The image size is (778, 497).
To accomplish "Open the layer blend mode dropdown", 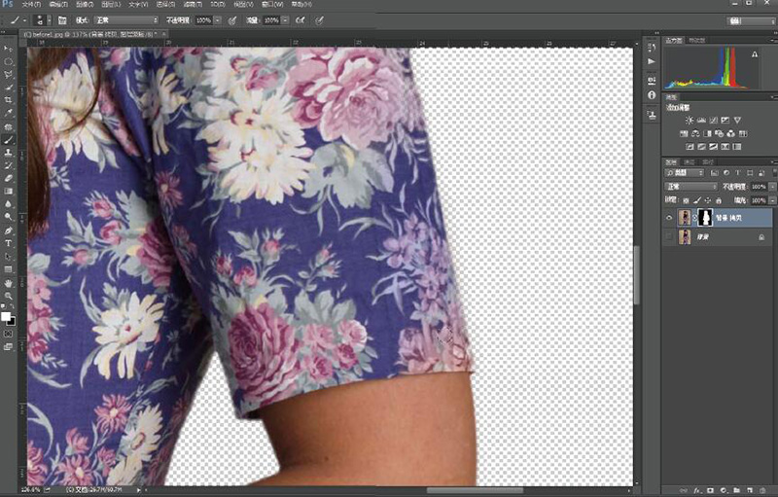I will 691,186.
